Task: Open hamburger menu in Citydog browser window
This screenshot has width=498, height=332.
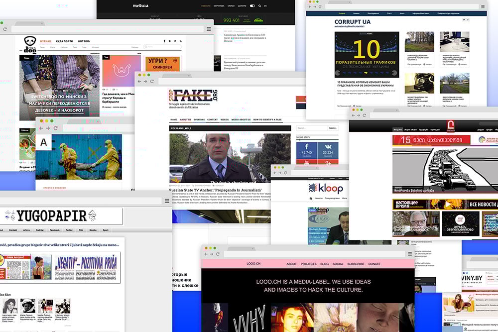Action: point(209,29)
